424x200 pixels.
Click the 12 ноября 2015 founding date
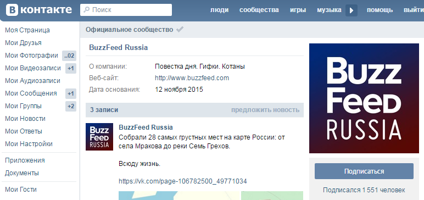[179, 90]
